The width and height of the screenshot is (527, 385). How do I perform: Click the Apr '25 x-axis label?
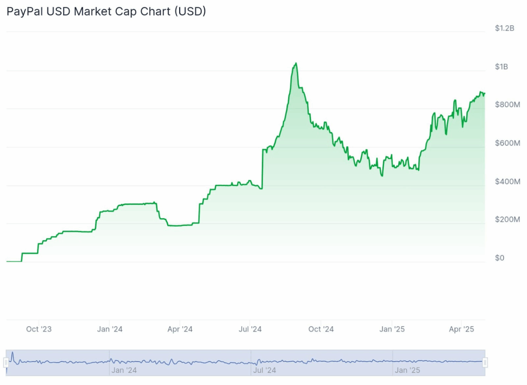462,329
